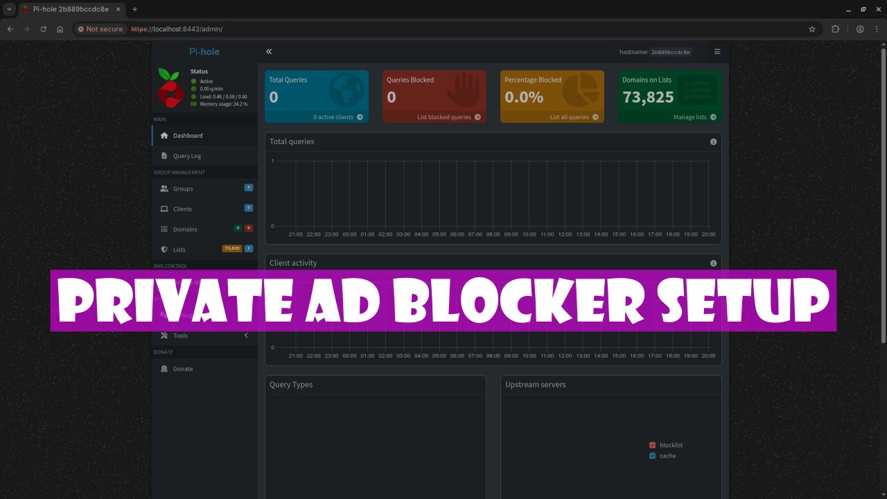Open the browser extensions puzzle icon
The height and width of the screenshot is (499, 887).
click(x=835, y=29)
